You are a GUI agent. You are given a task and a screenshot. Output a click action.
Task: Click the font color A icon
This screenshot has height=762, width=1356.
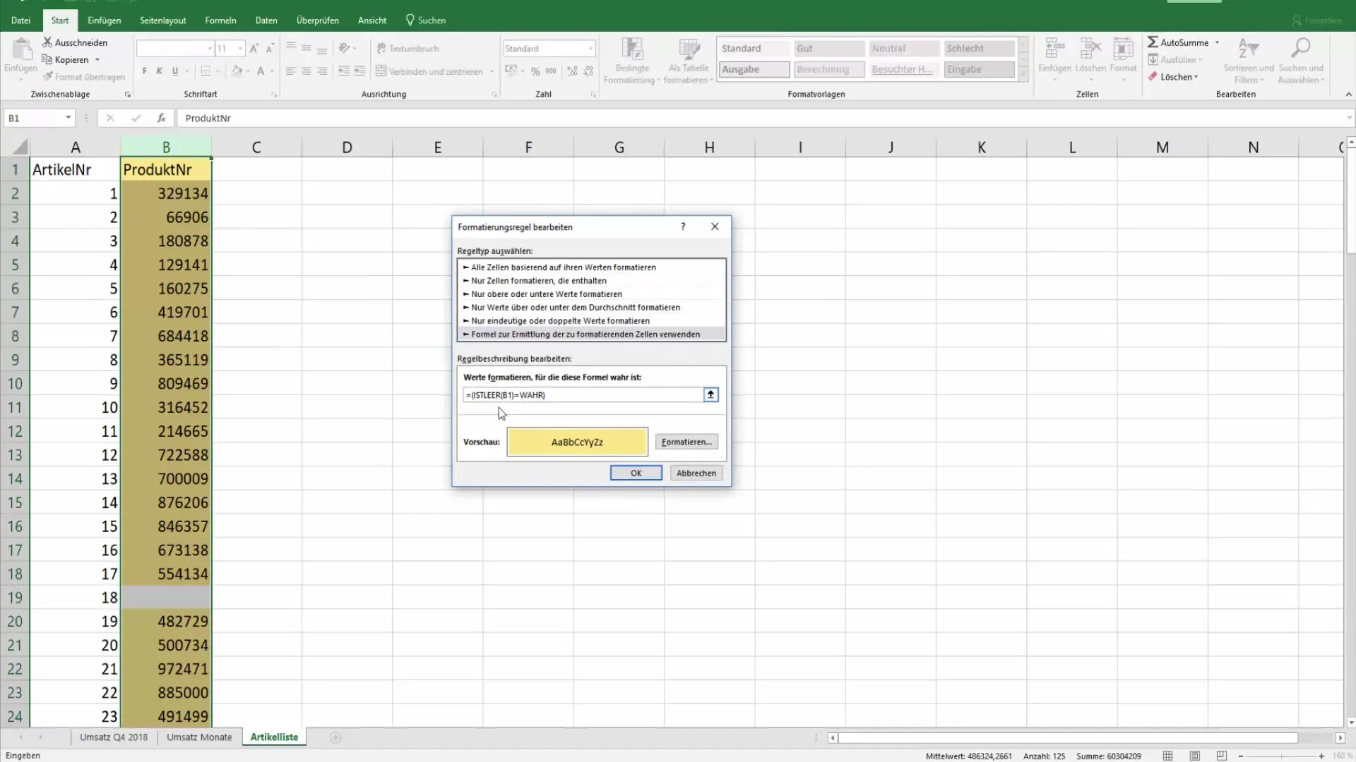tap(261, 71)
